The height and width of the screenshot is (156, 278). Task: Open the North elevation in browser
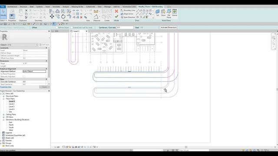(11, 125)
